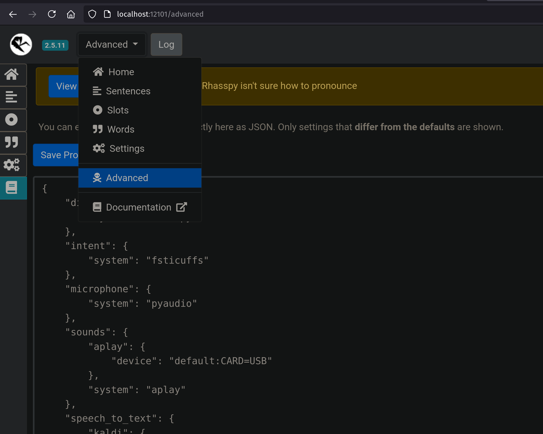Select Sentences in the dropdown menu
543x434 pixels.
click(128, 91)
